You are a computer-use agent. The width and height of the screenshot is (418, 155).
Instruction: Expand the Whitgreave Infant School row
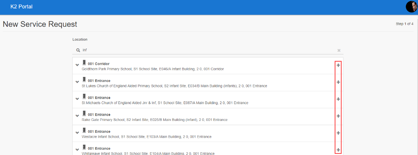[77, 148]
